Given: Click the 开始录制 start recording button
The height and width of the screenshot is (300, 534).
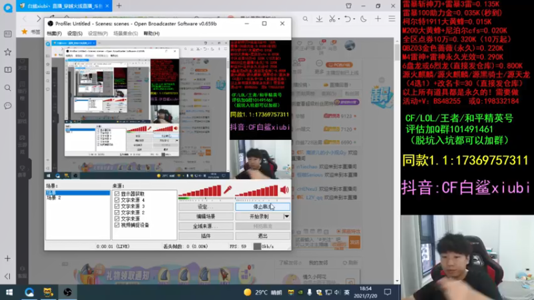Looking at the screenshot, I should click(x=259, y=216).
